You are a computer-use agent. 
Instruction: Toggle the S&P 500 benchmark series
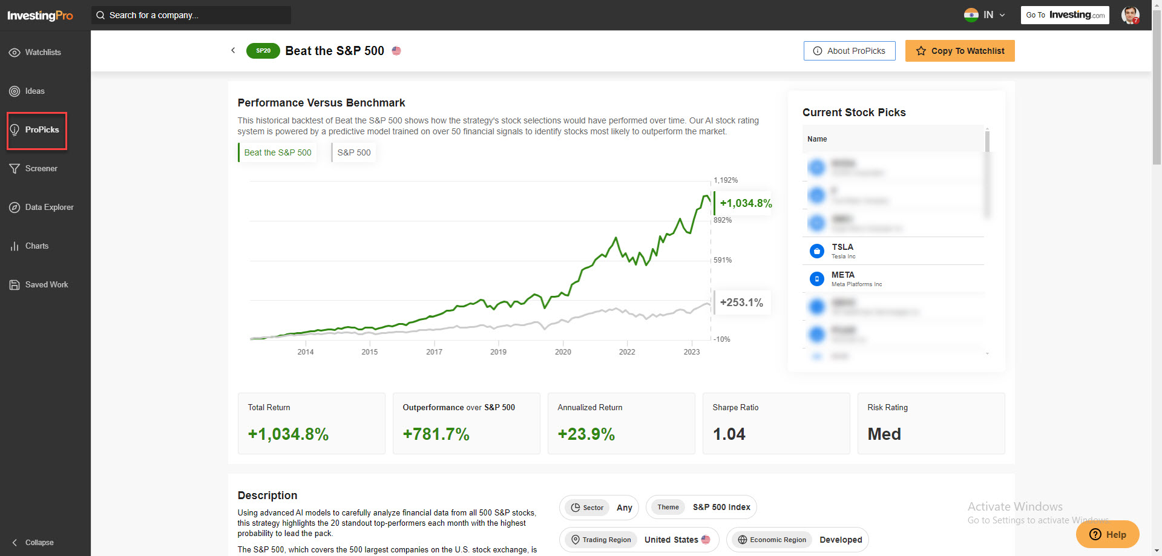coord(354,152)
